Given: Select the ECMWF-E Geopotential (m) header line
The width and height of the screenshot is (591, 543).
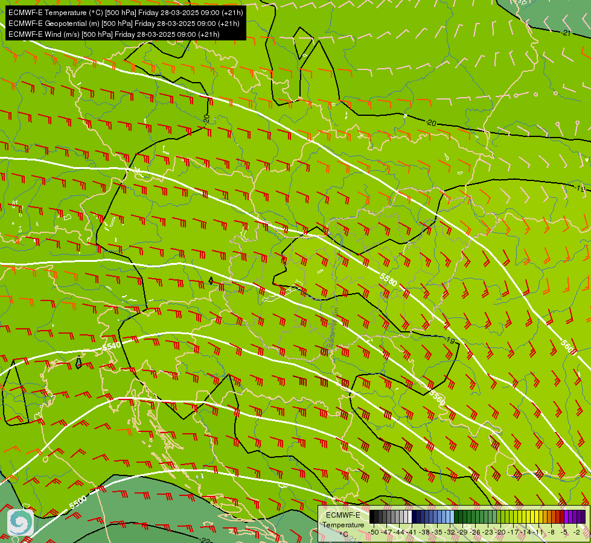Looking at the screenshot, I should pyautogui.click(x=124, y=24).
